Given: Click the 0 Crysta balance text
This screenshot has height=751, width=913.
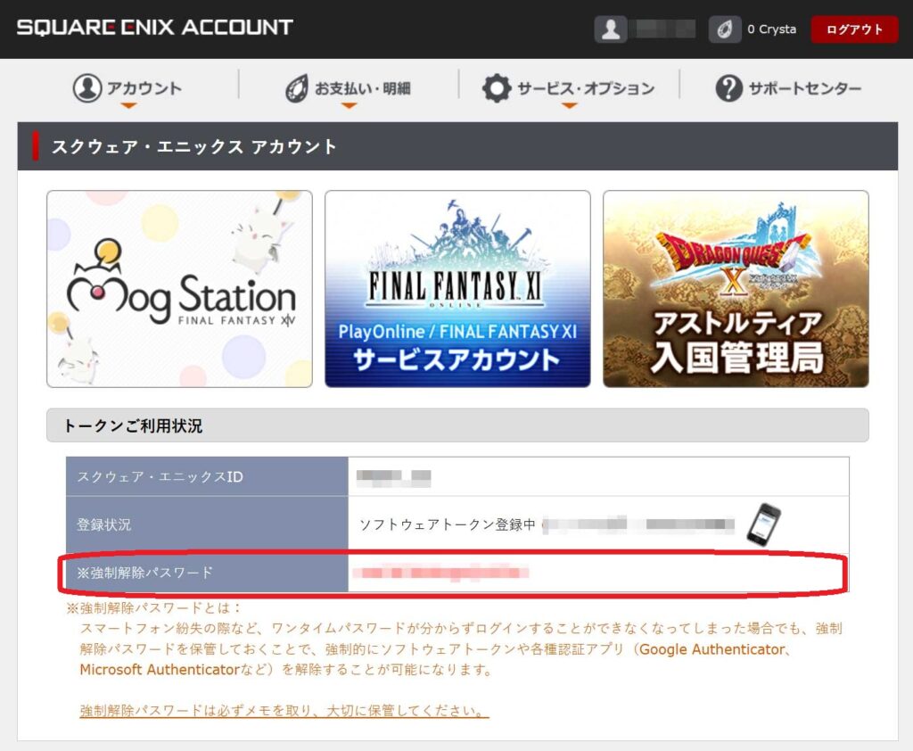Looking at the screenshot, I should click(771, 29).
